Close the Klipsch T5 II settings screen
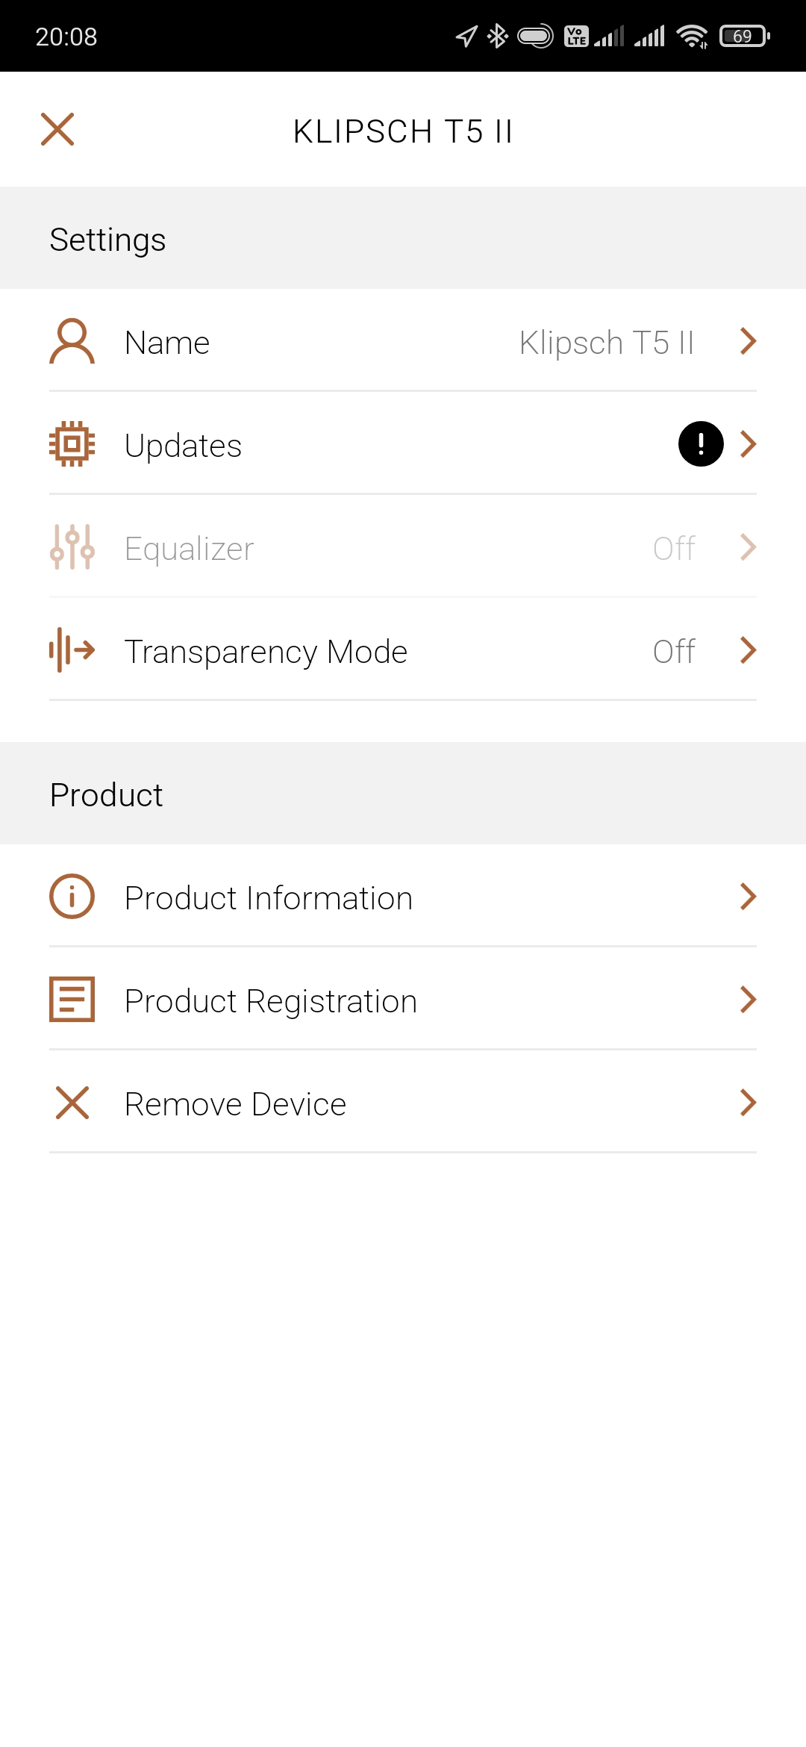Screen dimensions: 806x1747 57,129
